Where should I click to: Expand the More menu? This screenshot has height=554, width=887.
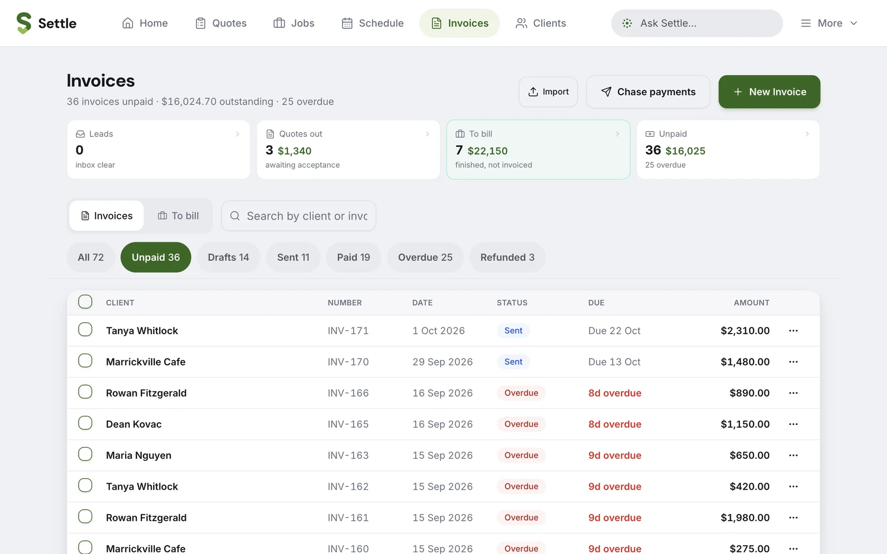point(829,23)
